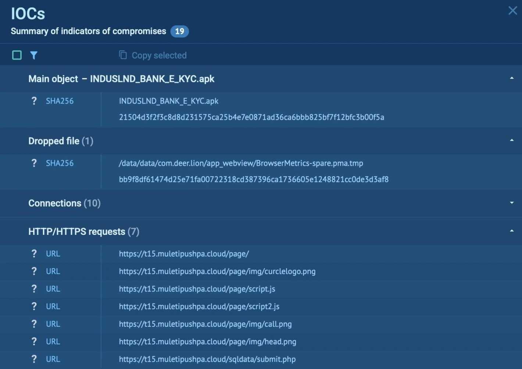This screenshot has width=522, height=369.
Task: Click the HTTP/HTTPS requests (7) header
Action: 83,232
